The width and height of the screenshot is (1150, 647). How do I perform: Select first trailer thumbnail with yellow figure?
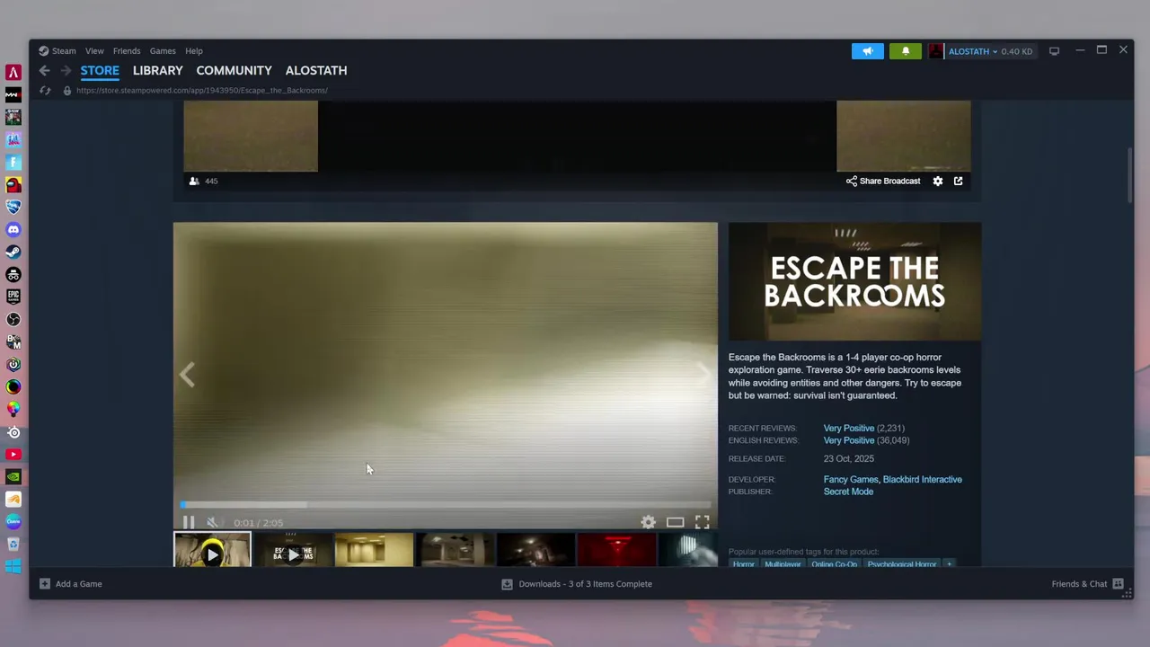click(x=212, y=550)
